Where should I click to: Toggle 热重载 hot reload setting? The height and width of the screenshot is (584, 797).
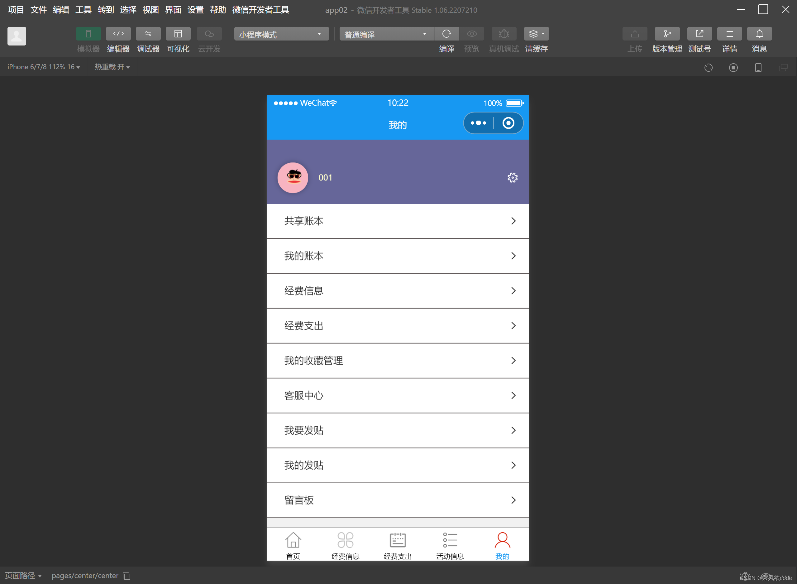click(x=112, y=67)
